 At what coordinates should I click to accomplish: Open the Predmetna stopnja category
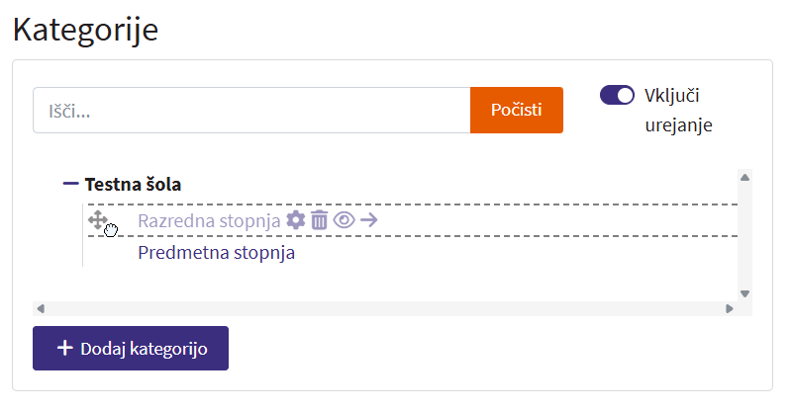click(216, 253)
